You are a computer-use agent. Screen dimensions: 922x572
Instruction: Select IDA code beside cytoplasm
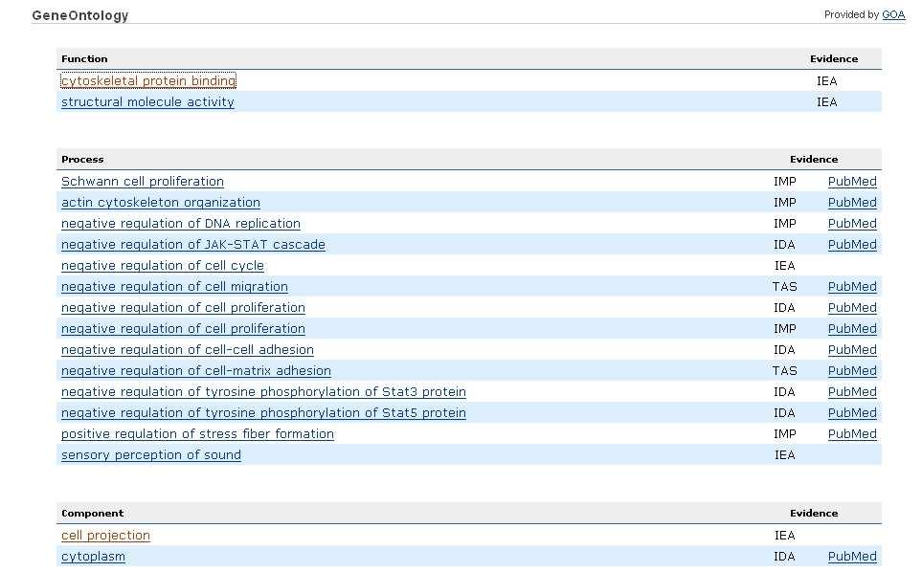point(784,557)
